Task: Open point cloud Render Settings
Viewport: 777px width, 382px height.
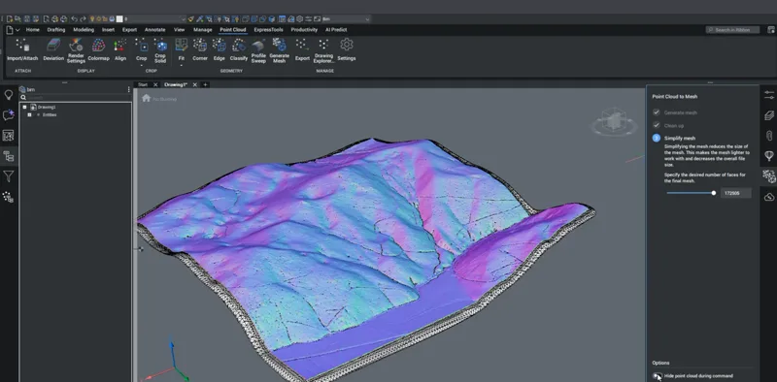Action: (76, 51)
